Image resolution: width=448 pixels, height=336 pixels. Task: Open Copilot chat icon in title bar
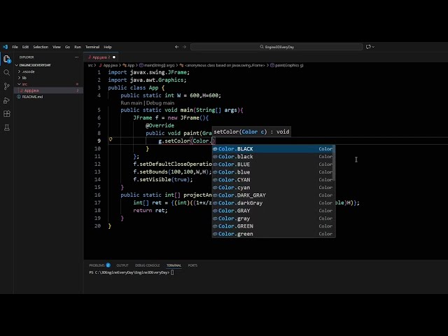[368, 47]
